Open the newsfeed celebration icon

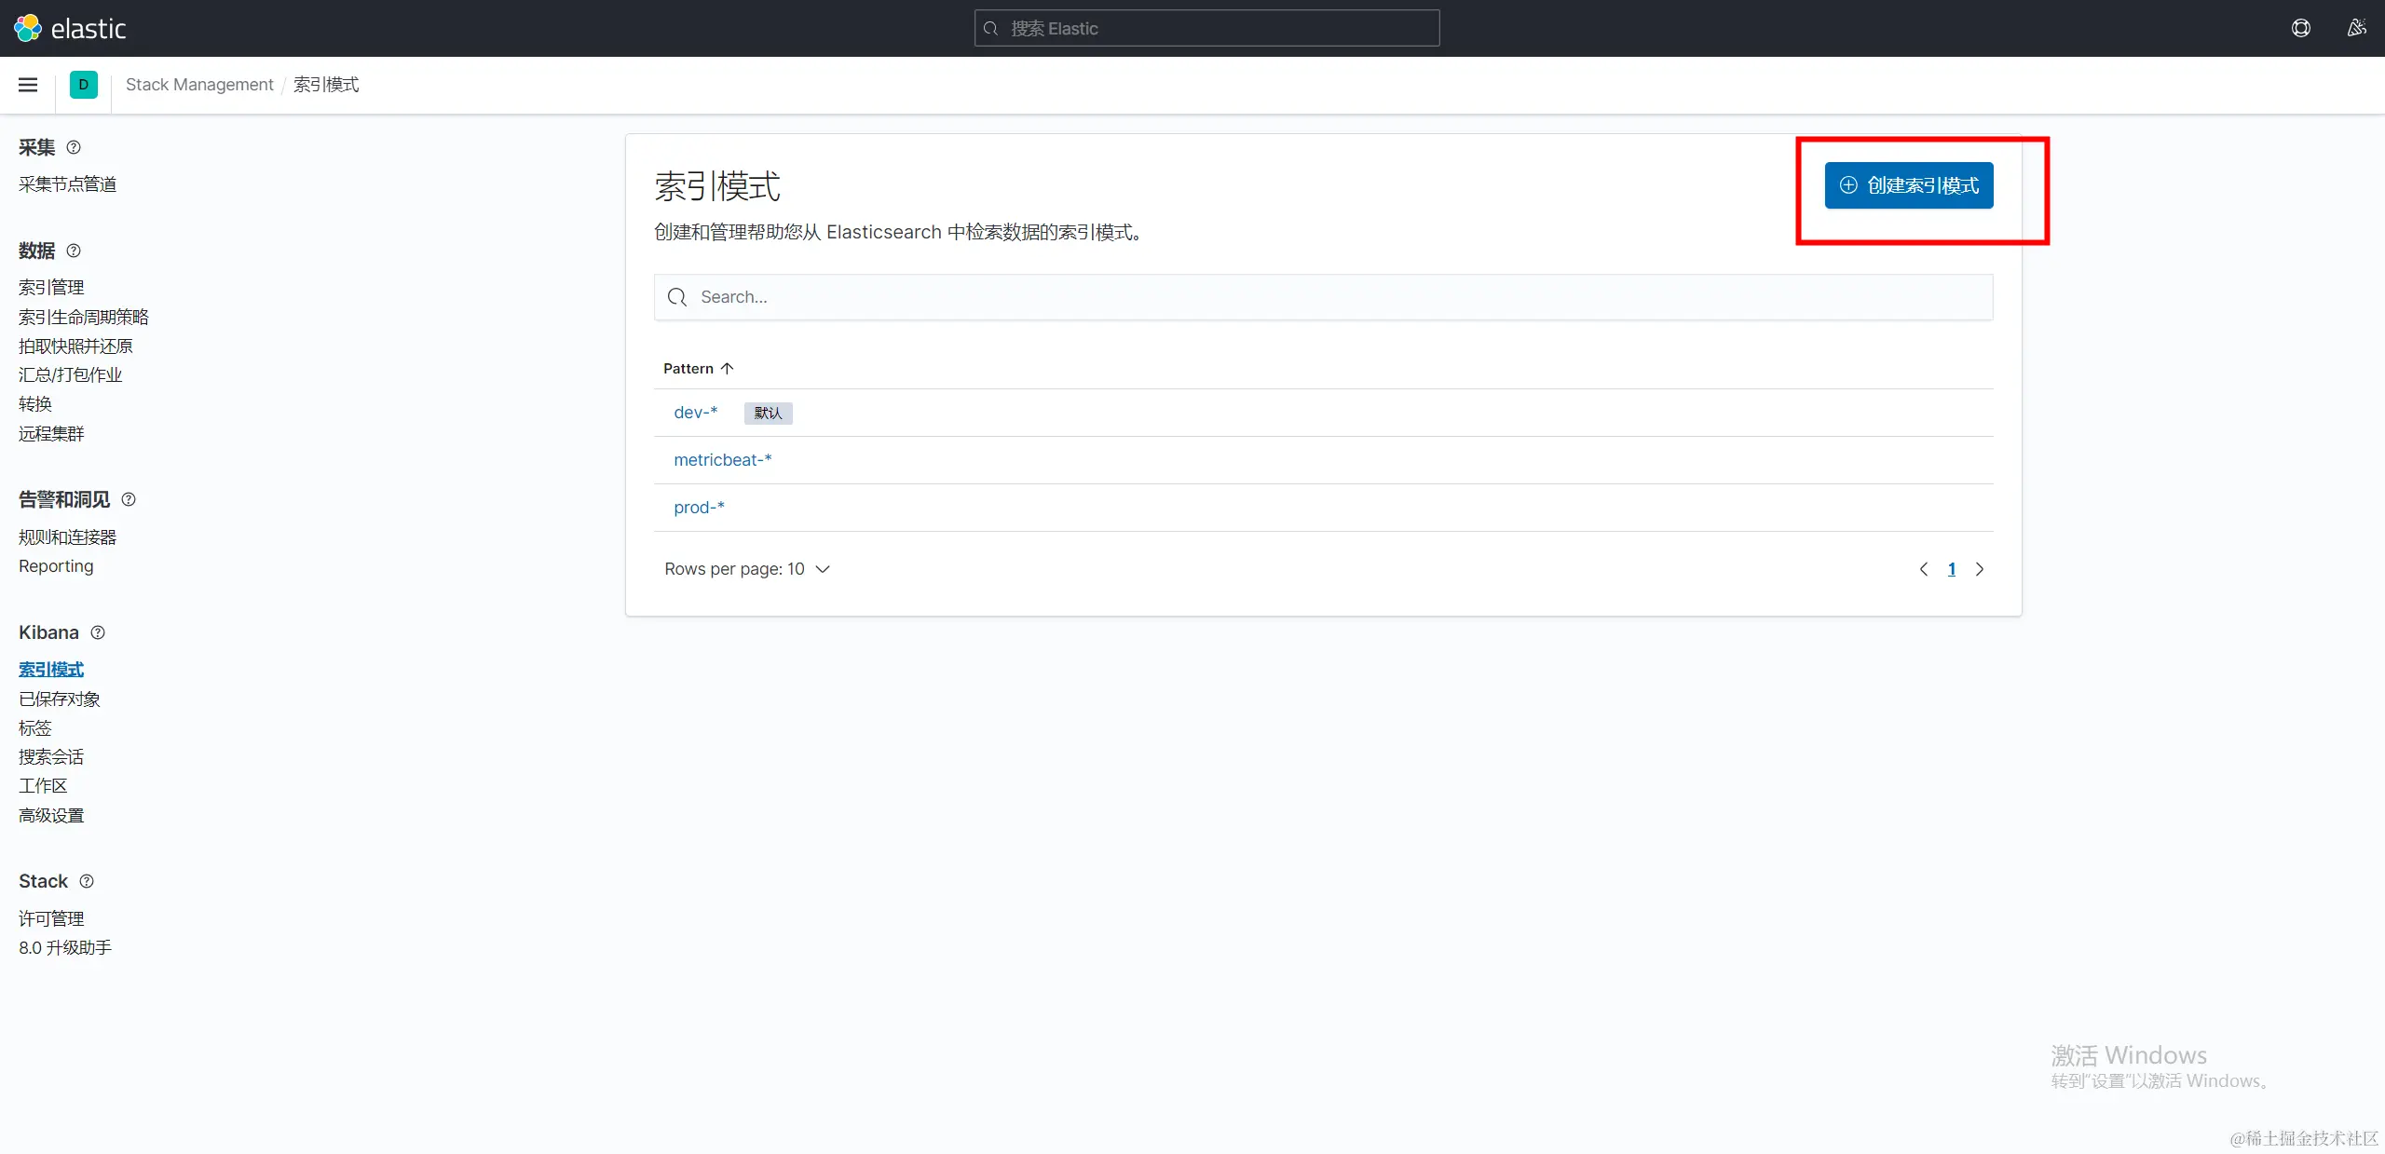click(2356, 28)
